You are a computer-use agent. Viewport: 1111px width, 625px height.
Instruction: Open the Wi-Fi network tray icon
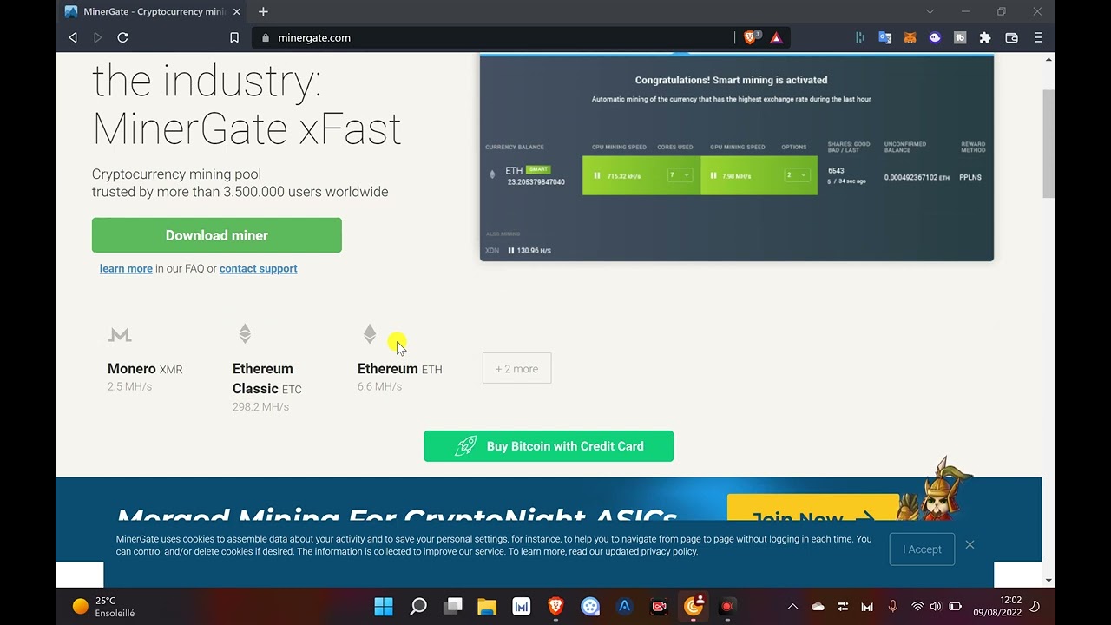tap(917, 607)
